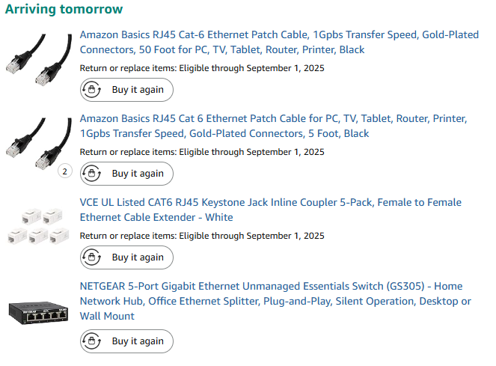This screenshot has height=366, width=496.
Task: Click the buy-again cart icon for the VCE Keystone coupler
Action: (x=92, y=257)
